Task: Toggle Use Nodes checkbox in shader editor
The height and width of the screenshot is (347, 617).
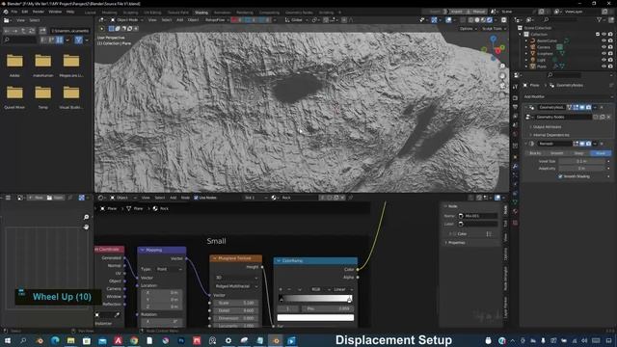Action: [196, 198]
